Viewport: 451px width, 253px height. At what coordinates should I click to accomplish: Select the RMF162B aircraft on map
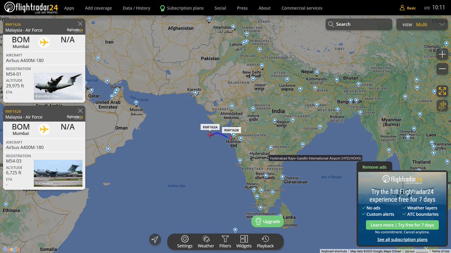coord(230,138)
